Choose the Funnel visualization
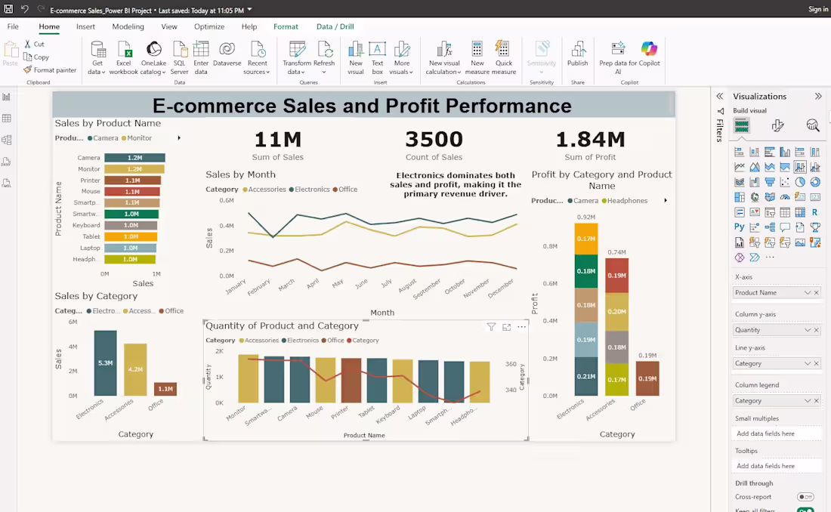Image resolution: width=831 pixels, height=512 pixels. point(770,182)
